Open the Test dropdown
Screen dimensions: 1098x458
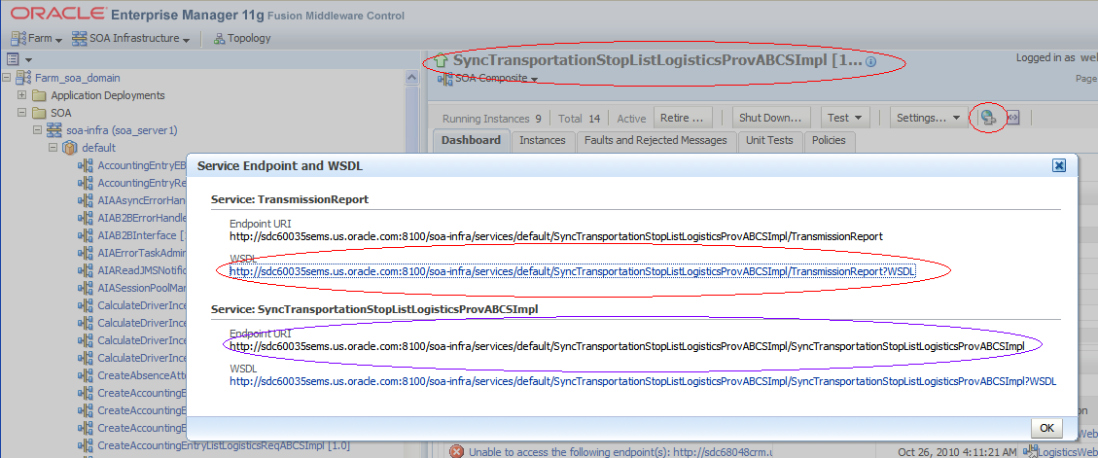(x=844, y=118)
